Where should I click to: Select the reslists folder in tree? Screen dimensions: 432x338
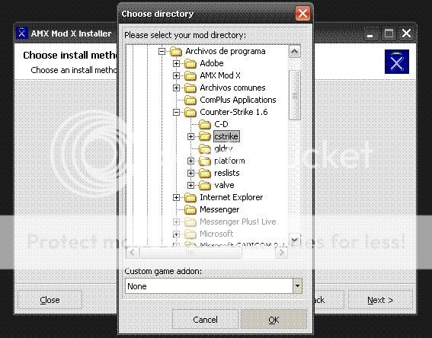(x=227, y=173)
